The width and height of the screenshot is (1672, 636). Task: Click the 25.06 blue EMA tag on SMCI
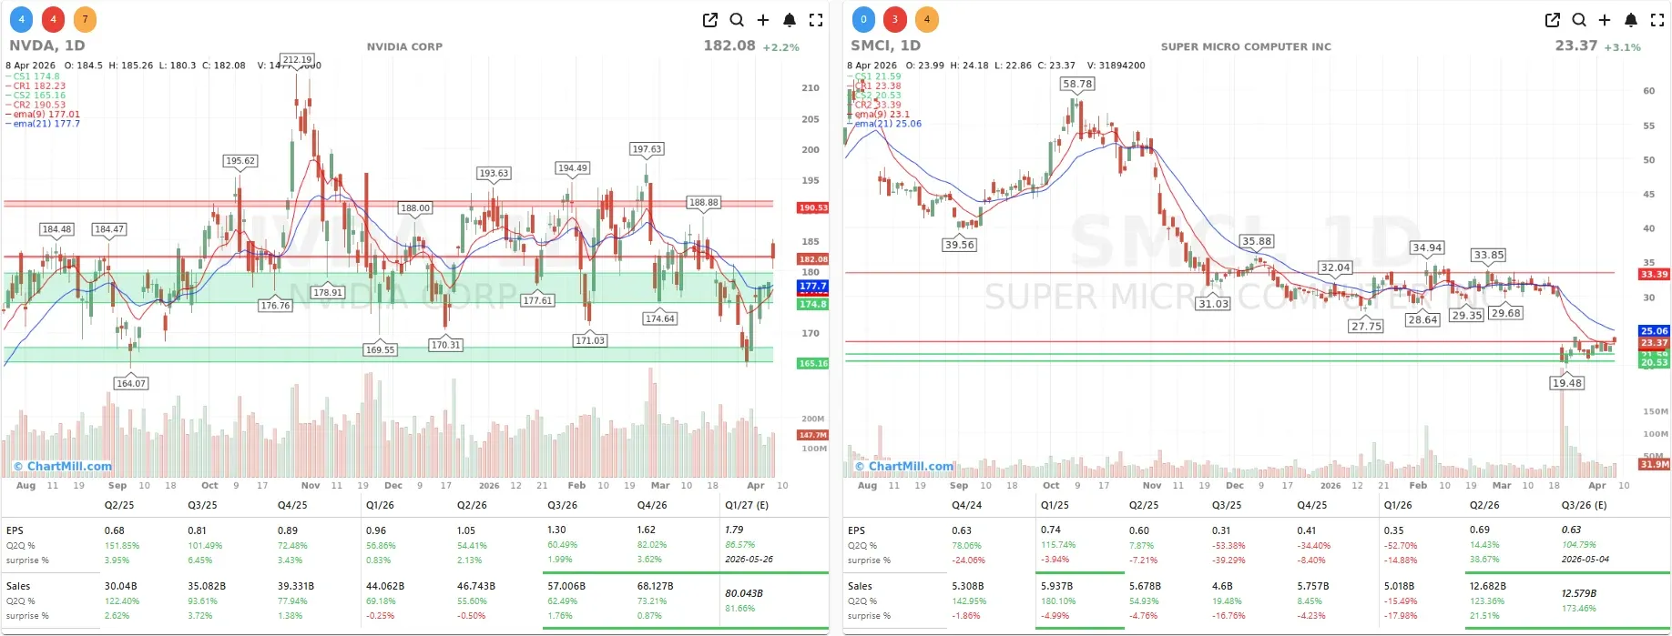(x=1655, y=331)
